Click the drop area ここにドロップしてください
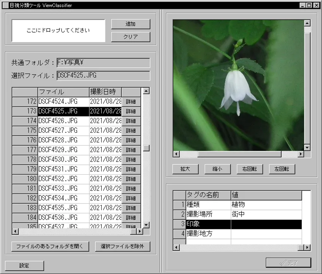This screenshot has height=274, width=322. tap(58, 31)
